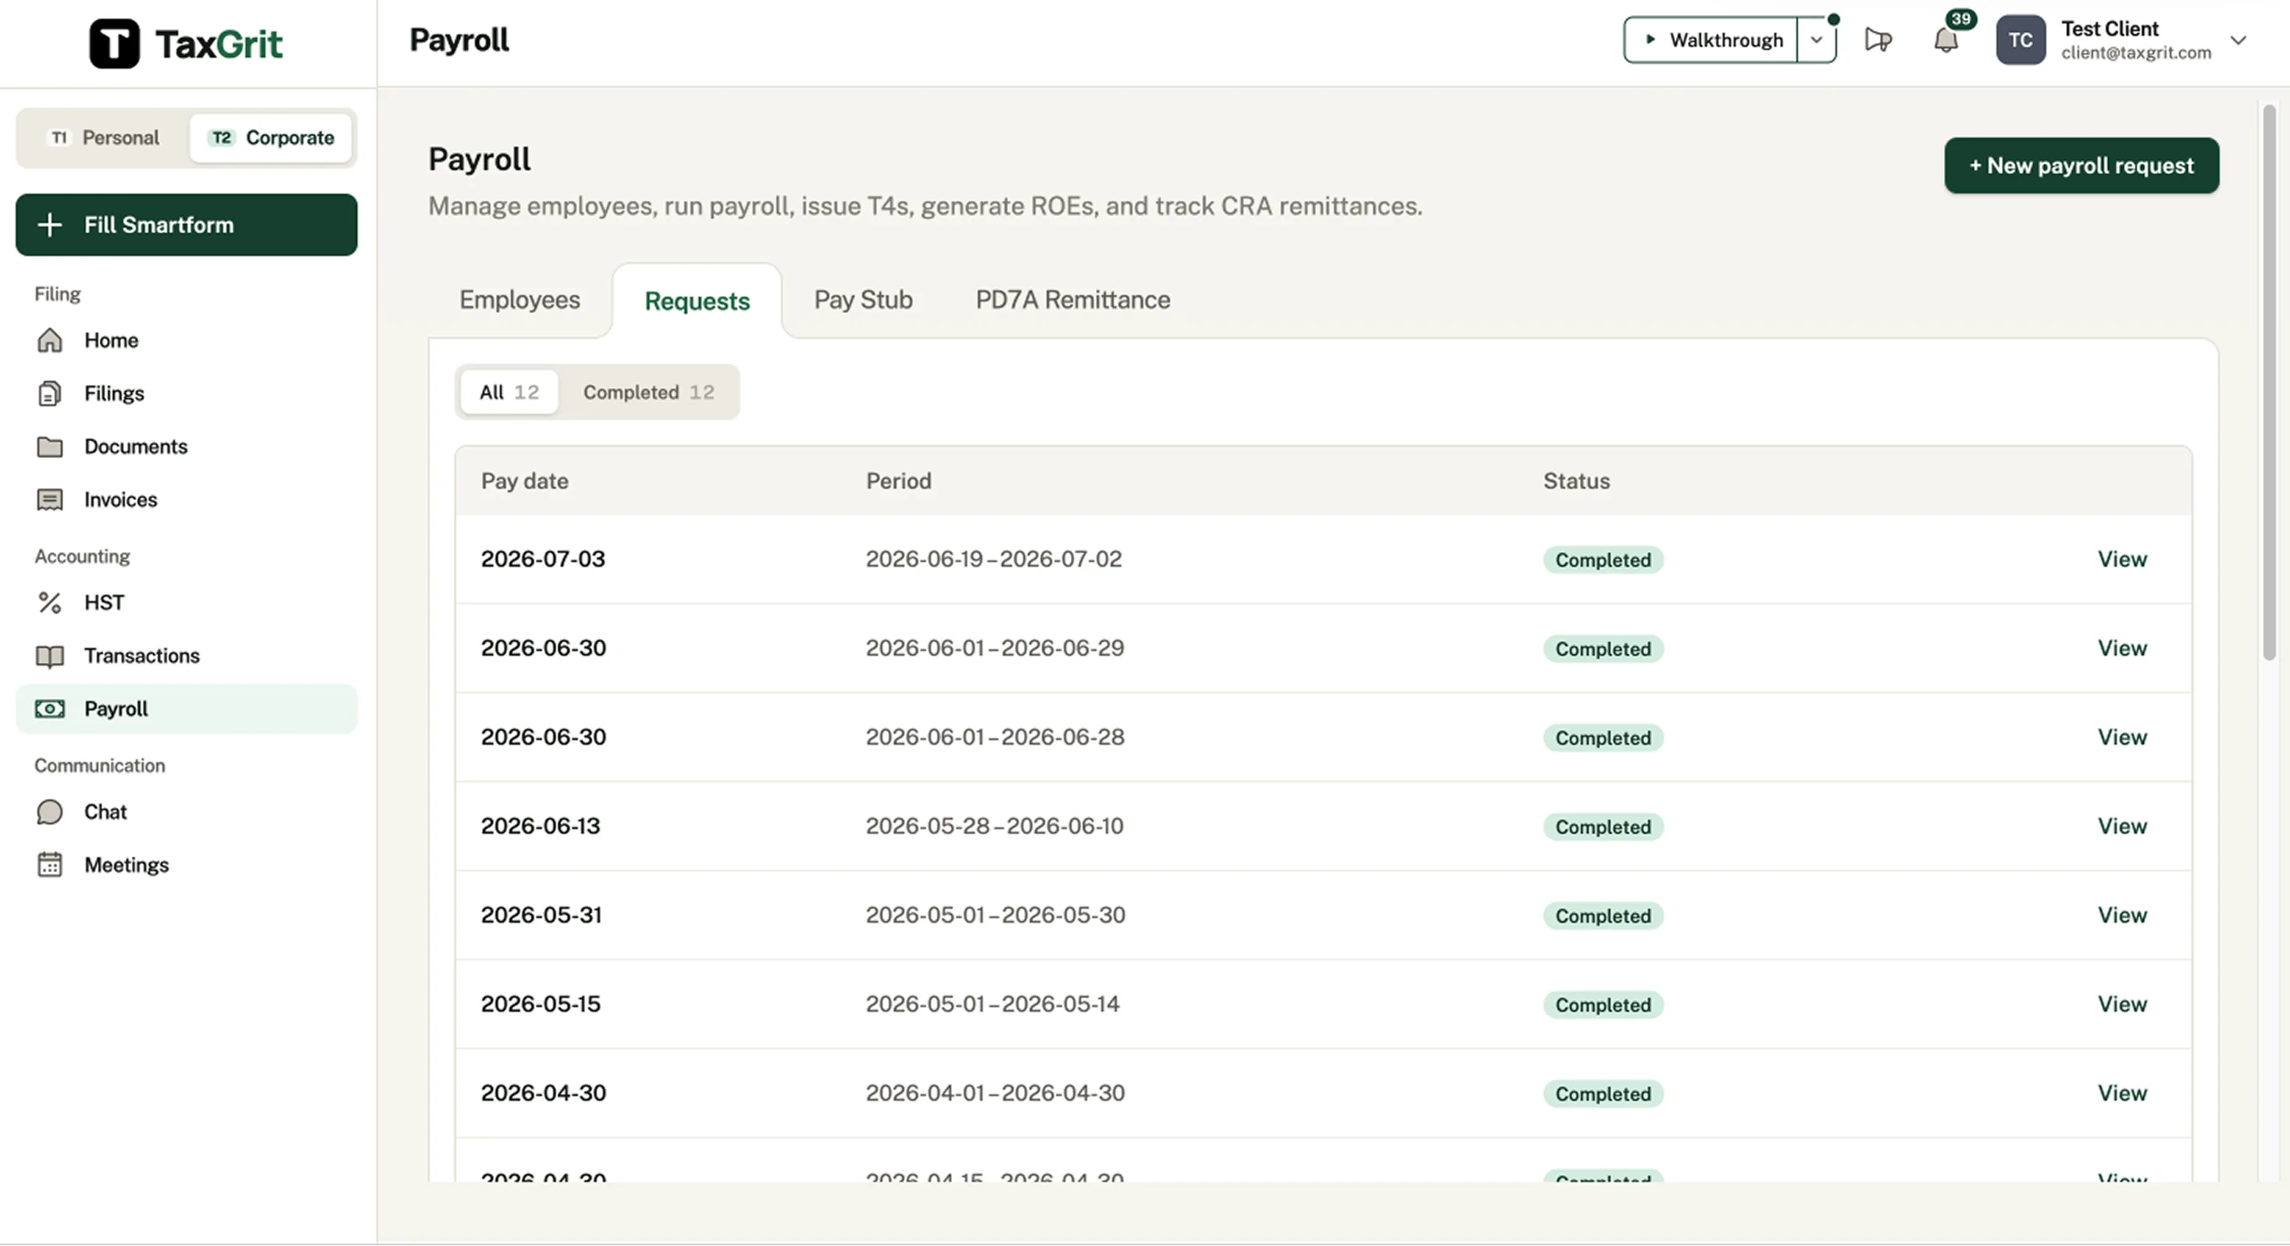View the 2026-06-13 payroll request
This screenshot has width=2290, height=1246.
click(2122, 826)
